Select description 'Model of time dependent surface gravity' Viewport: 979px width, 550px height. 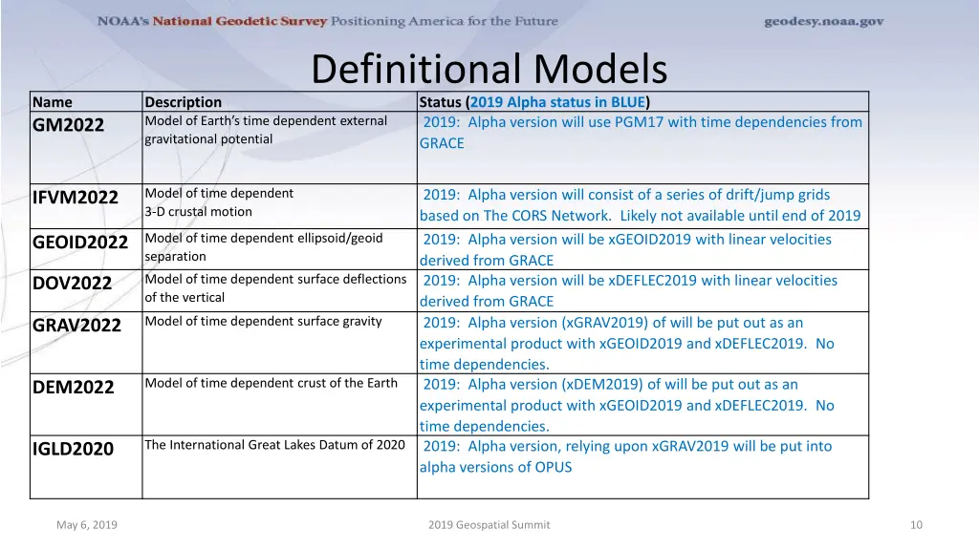(263, 321)
